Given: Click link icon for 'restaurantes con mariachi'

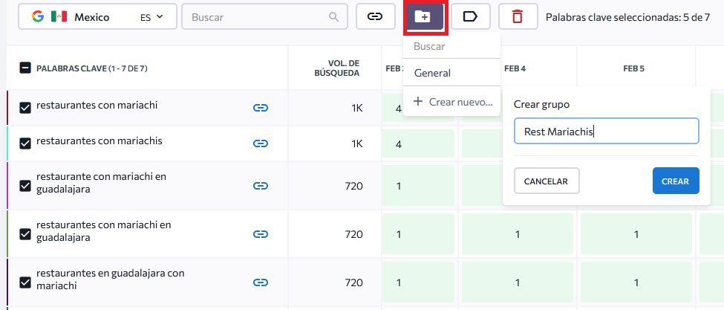Looking at the screenshot, I should [261, 108].
